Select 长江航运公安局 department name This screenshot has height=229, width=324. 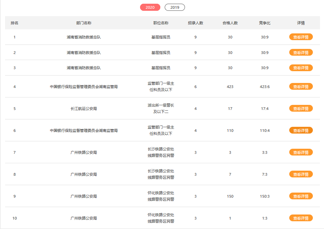(84, 109)
